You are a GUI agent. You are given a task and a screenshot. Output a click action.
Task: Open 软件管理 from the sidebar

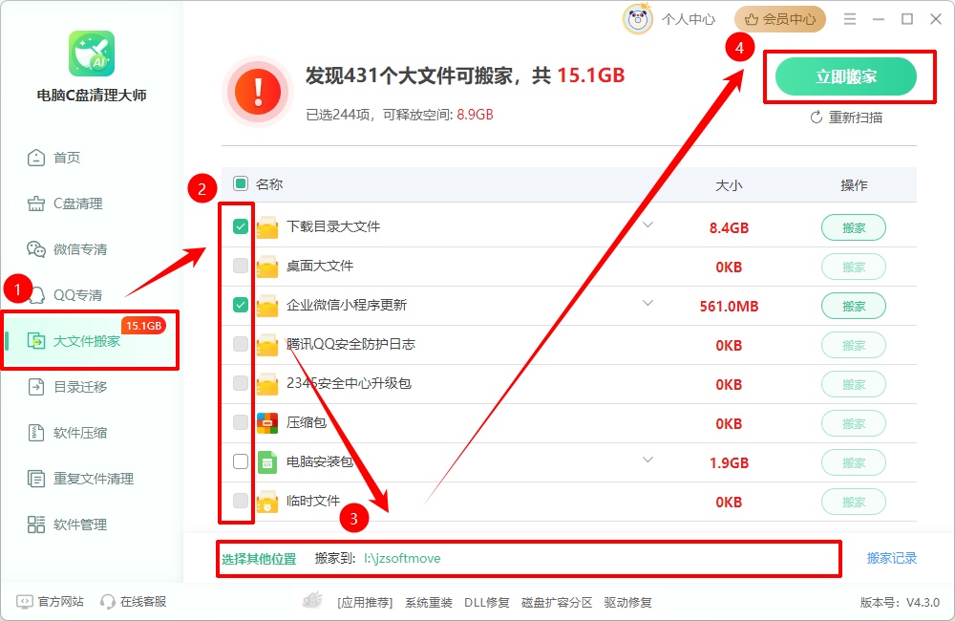(80, 525)
